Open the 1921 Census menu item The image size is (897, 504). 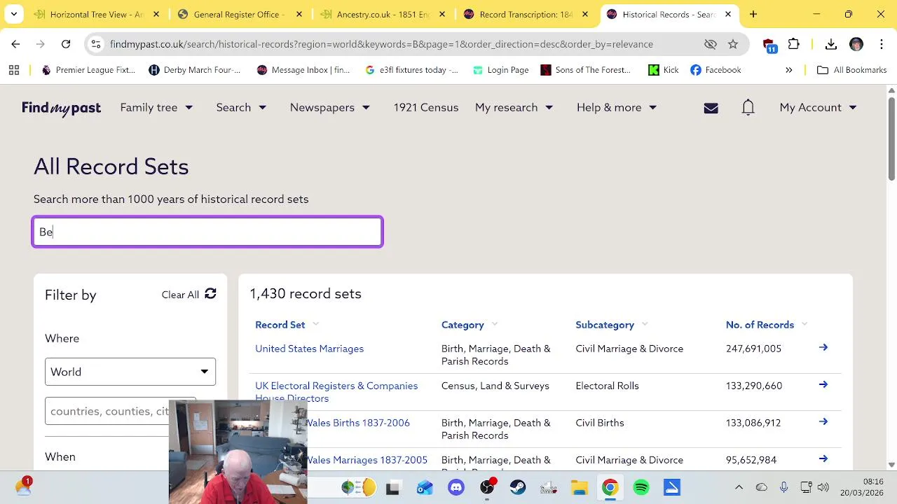(x=425, y=107)
